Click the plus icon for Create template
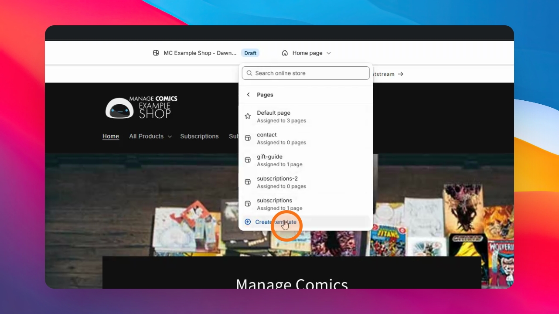 [x=248, y=222]
